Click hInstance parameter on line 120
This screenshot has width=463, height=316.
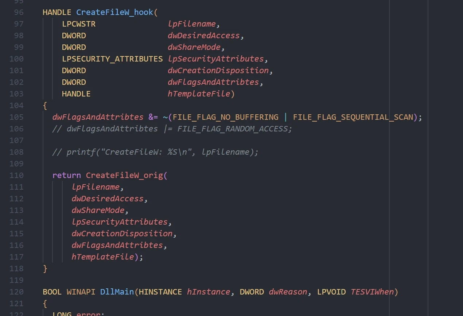209,292
